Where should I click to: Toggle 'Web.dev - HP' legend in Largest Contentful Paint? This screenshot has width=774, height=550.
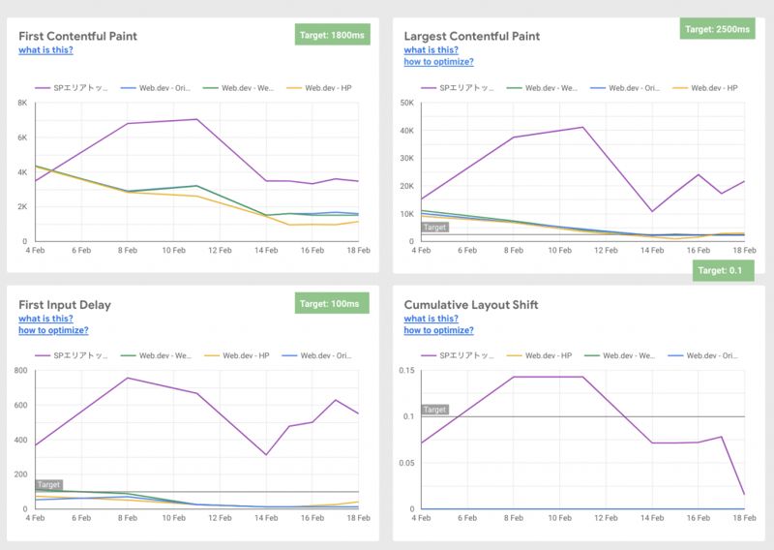(x=717, y=88)
